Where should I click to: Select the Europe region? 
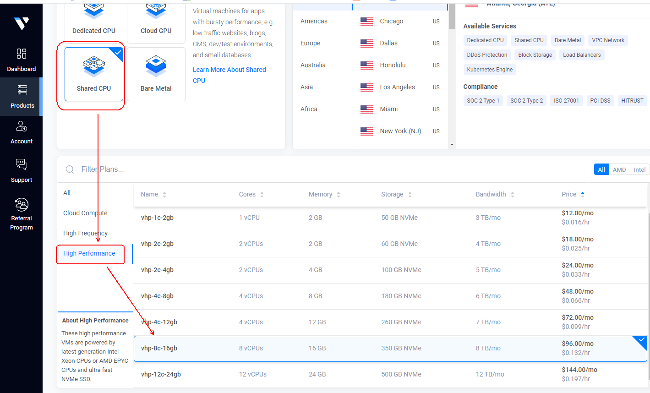point(310,43)
